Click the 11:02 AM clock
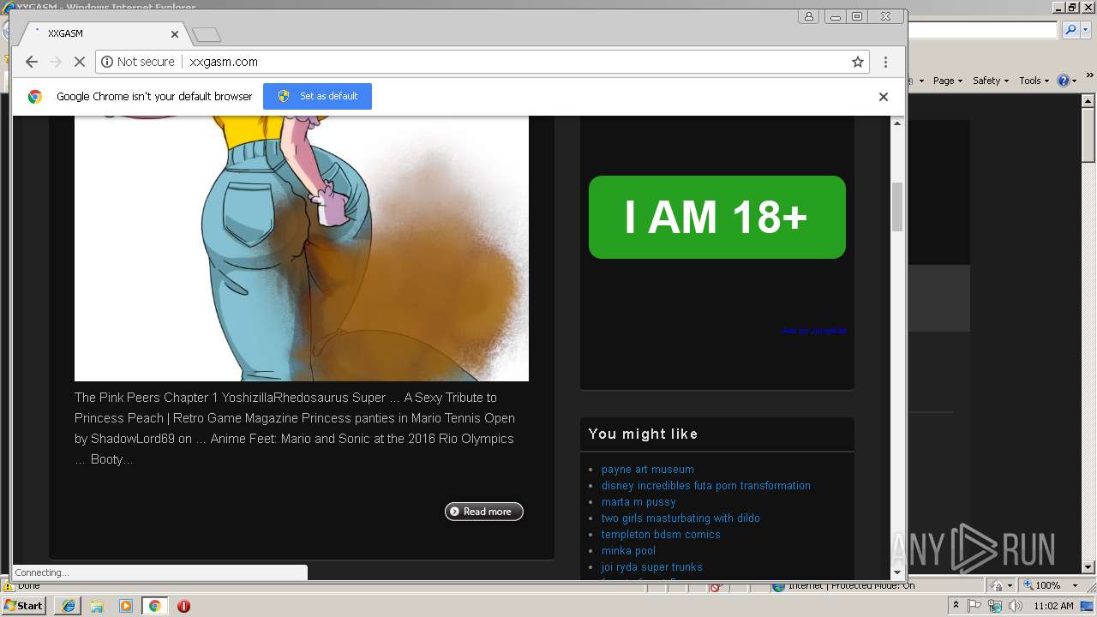Viewport: 1097px width, 617px height. pos(1053,606)
